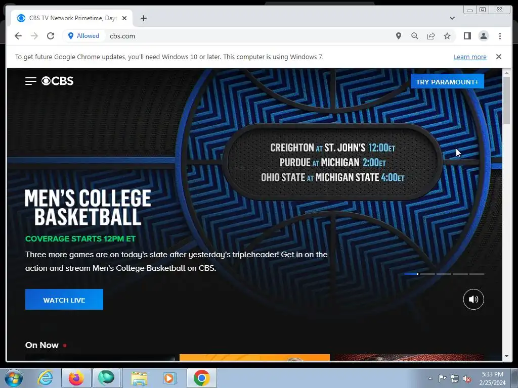The width and height of the screenshot is (518, 388).
Task: Expand the tab search chevron
Action: 452,18
